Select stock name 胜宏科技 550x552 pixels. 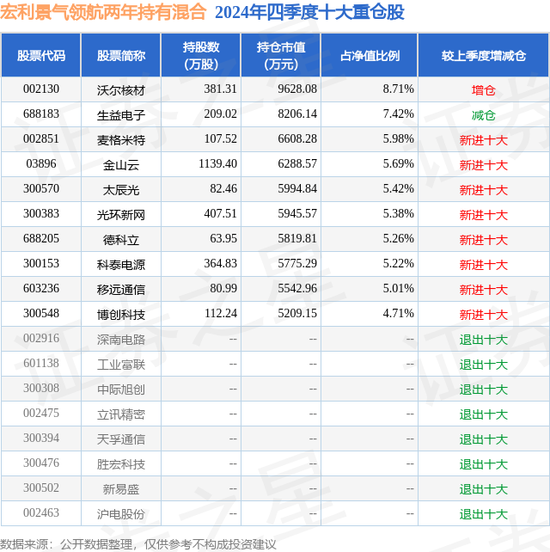[121, 464]
